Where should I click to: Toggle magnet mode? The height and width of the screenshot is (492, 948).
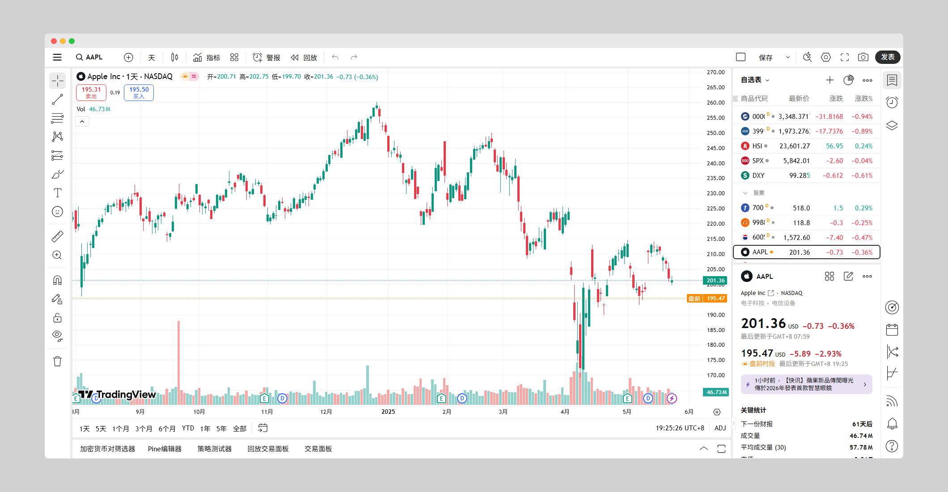pyautogui.click(x=58, y=280)
